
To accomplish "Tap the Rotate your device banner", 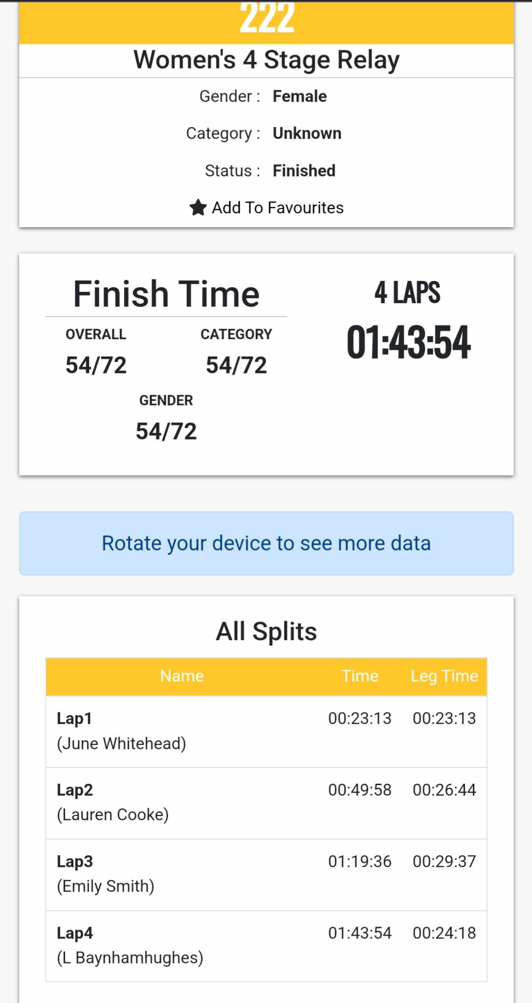I will [266, 543].
